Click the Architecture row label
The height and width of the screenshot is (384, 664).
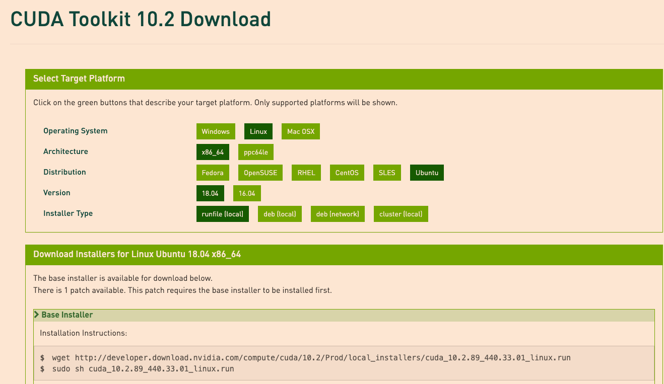[x=65, y=151]
